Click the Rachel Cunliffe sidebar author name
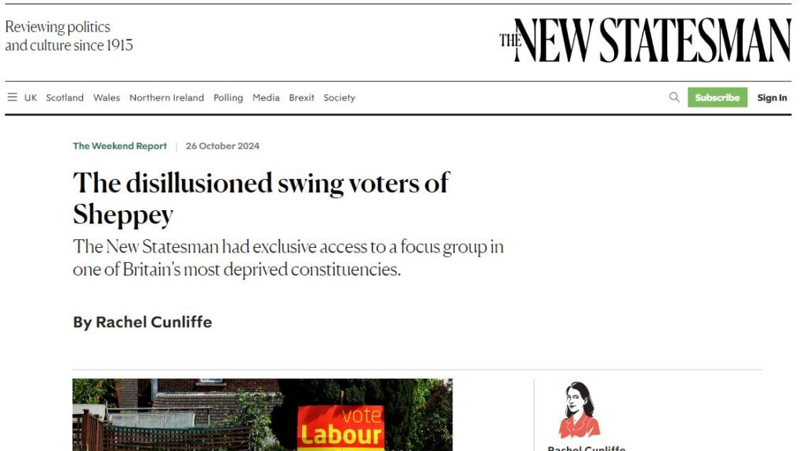 point(587,448)
